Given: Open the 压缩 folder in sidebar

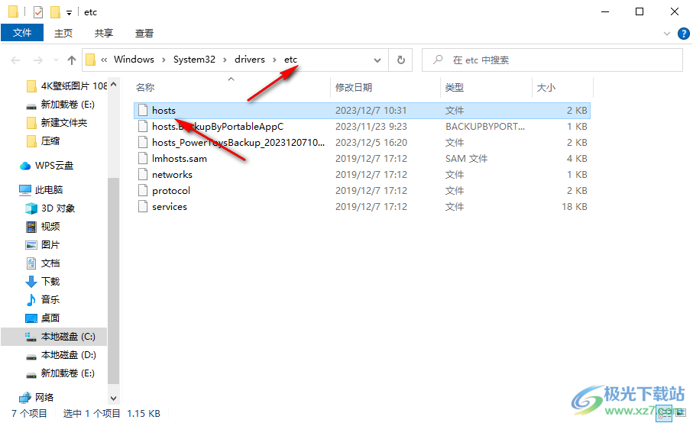Looking at the screenshot, I should (44, 140).
